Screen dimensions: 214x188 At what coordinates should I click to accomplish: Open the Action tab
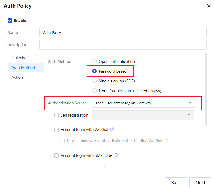[x=17, y=77]
